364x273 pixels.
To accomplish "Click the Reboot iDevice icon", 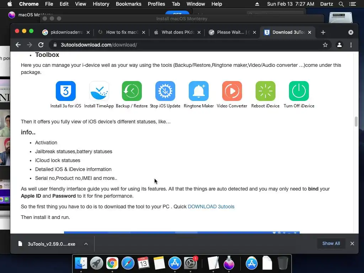I will coord(265,91).
